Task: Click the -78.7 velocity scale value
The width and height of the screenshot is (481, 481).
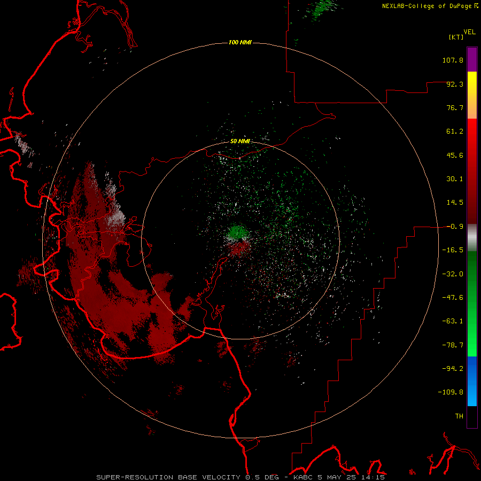Action: (x=453, y=345)
